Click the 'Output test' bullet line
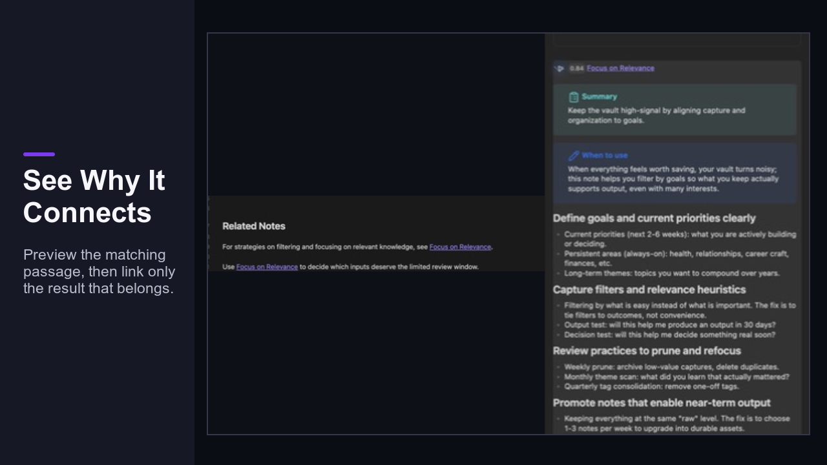Screen dimensions: 827x465 pyautogui.click(x=670, y=325)
